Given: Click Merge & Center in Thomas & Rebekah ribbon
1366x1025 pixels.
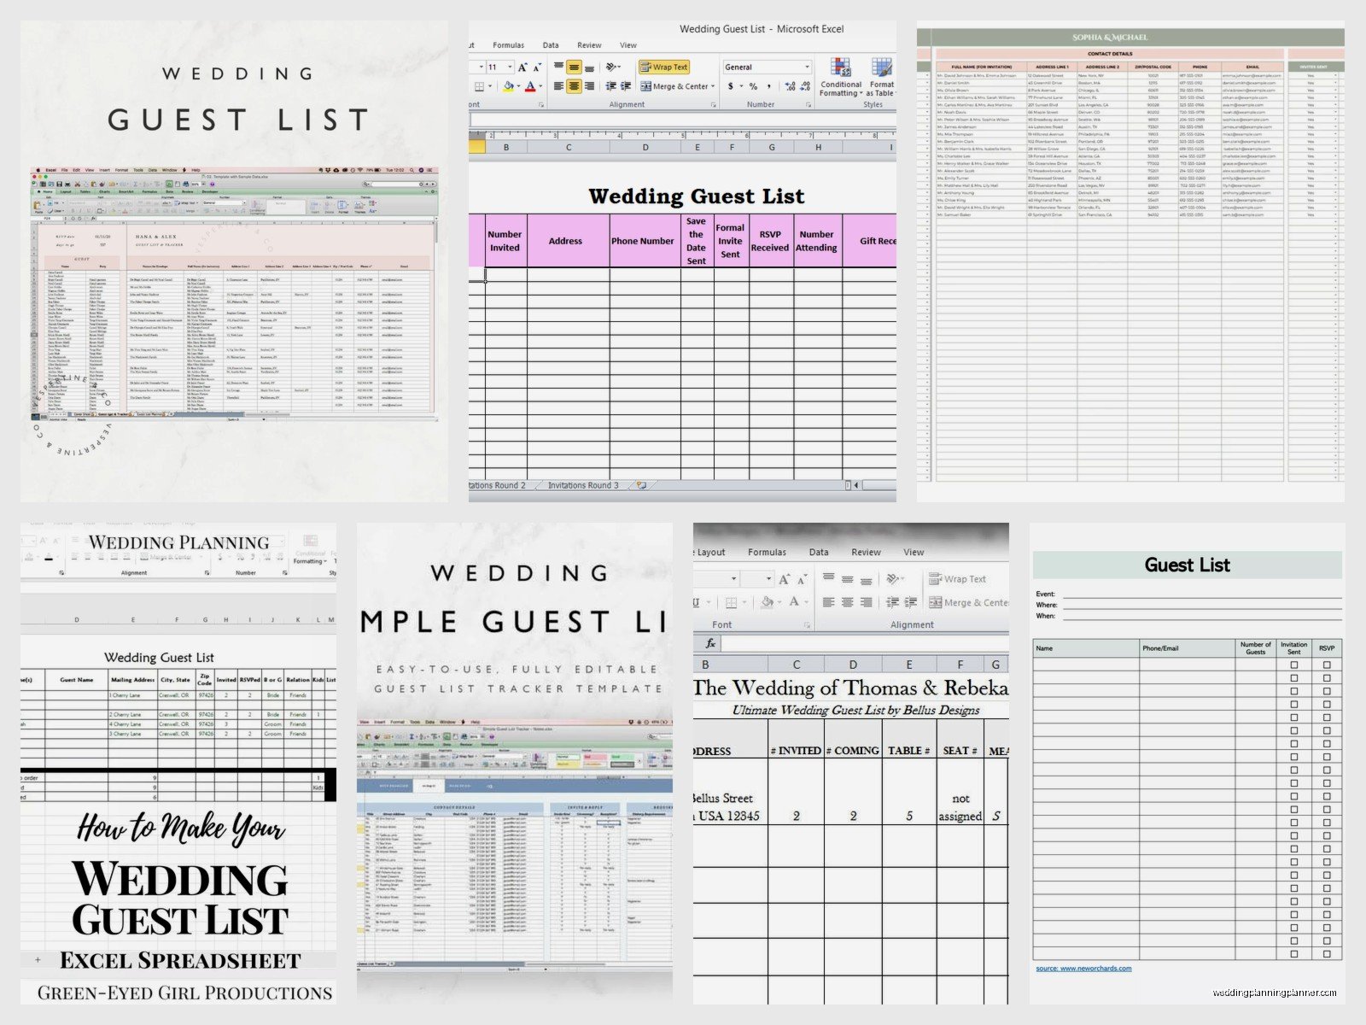Looking at the screenshot, I should 969,602.
